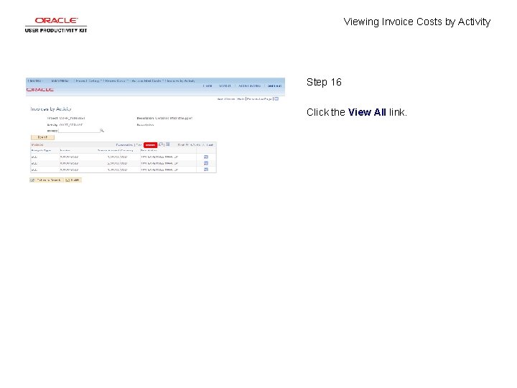Click Add to Favorites

[250, 86]
